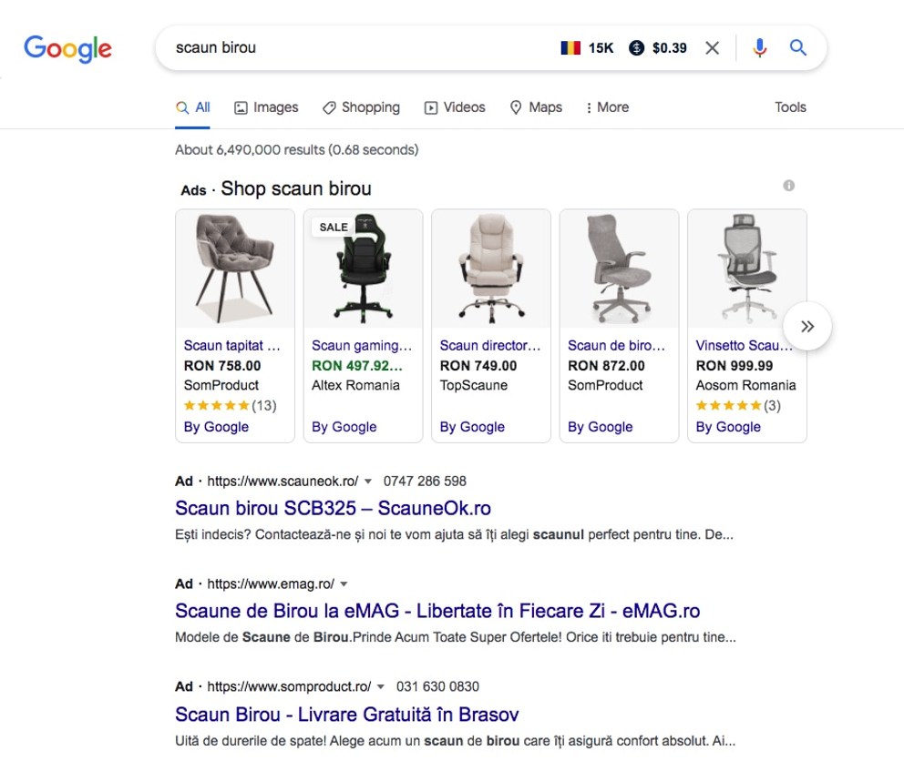Open the Scaun director product title
This screenshot has width=904, height=771.
490,346
